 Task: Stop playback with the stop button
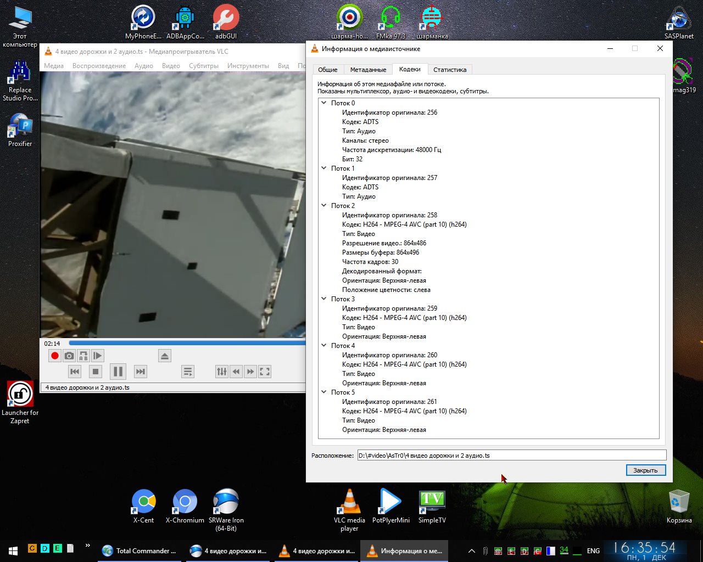pos(96,372)
